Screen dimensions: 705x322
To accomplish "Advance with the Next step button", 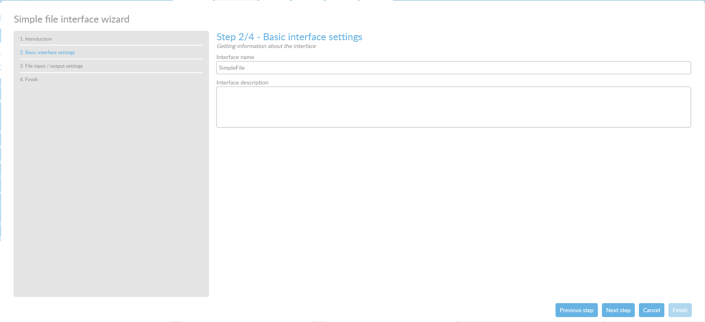I will [618, 310].
